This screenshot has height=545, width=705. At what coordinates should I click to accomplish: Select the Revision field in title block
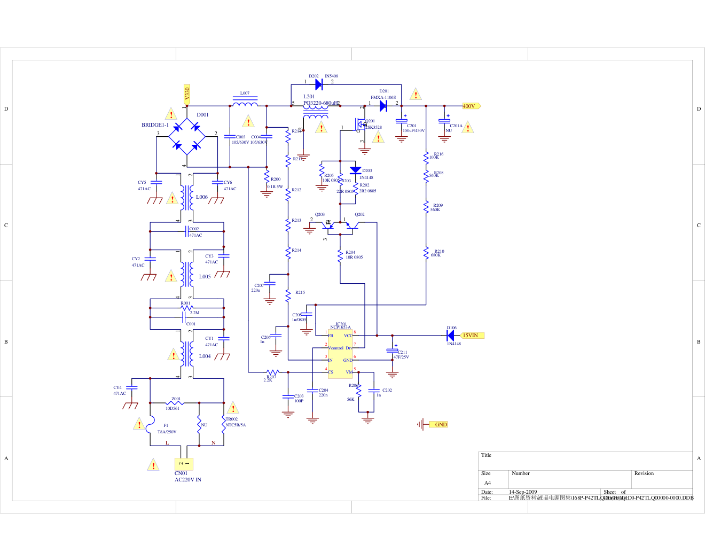coord(662,478)
